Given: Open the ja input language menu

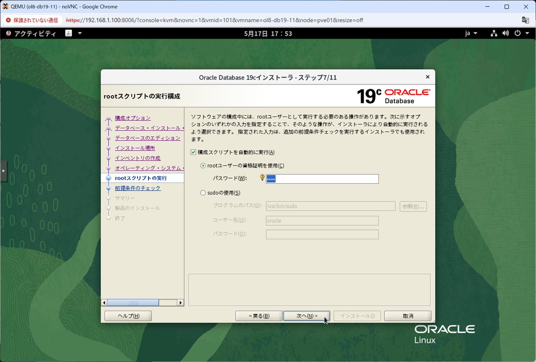Looking at the screenshot, I should pos(470,33).
